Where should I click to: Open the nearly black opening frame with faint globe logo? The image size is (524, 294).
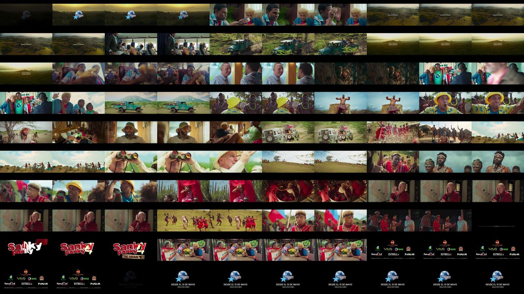click(26, 15)
